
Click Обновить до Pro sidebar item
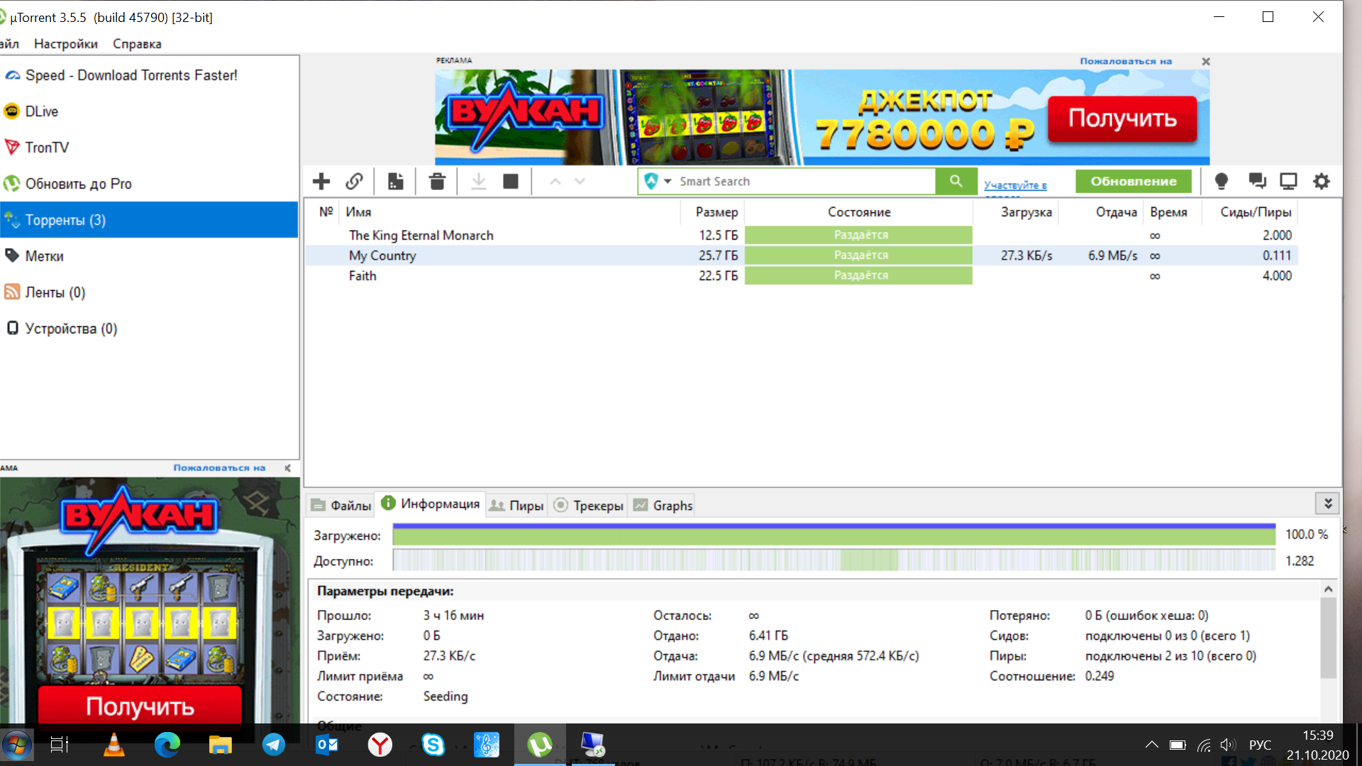149,184
